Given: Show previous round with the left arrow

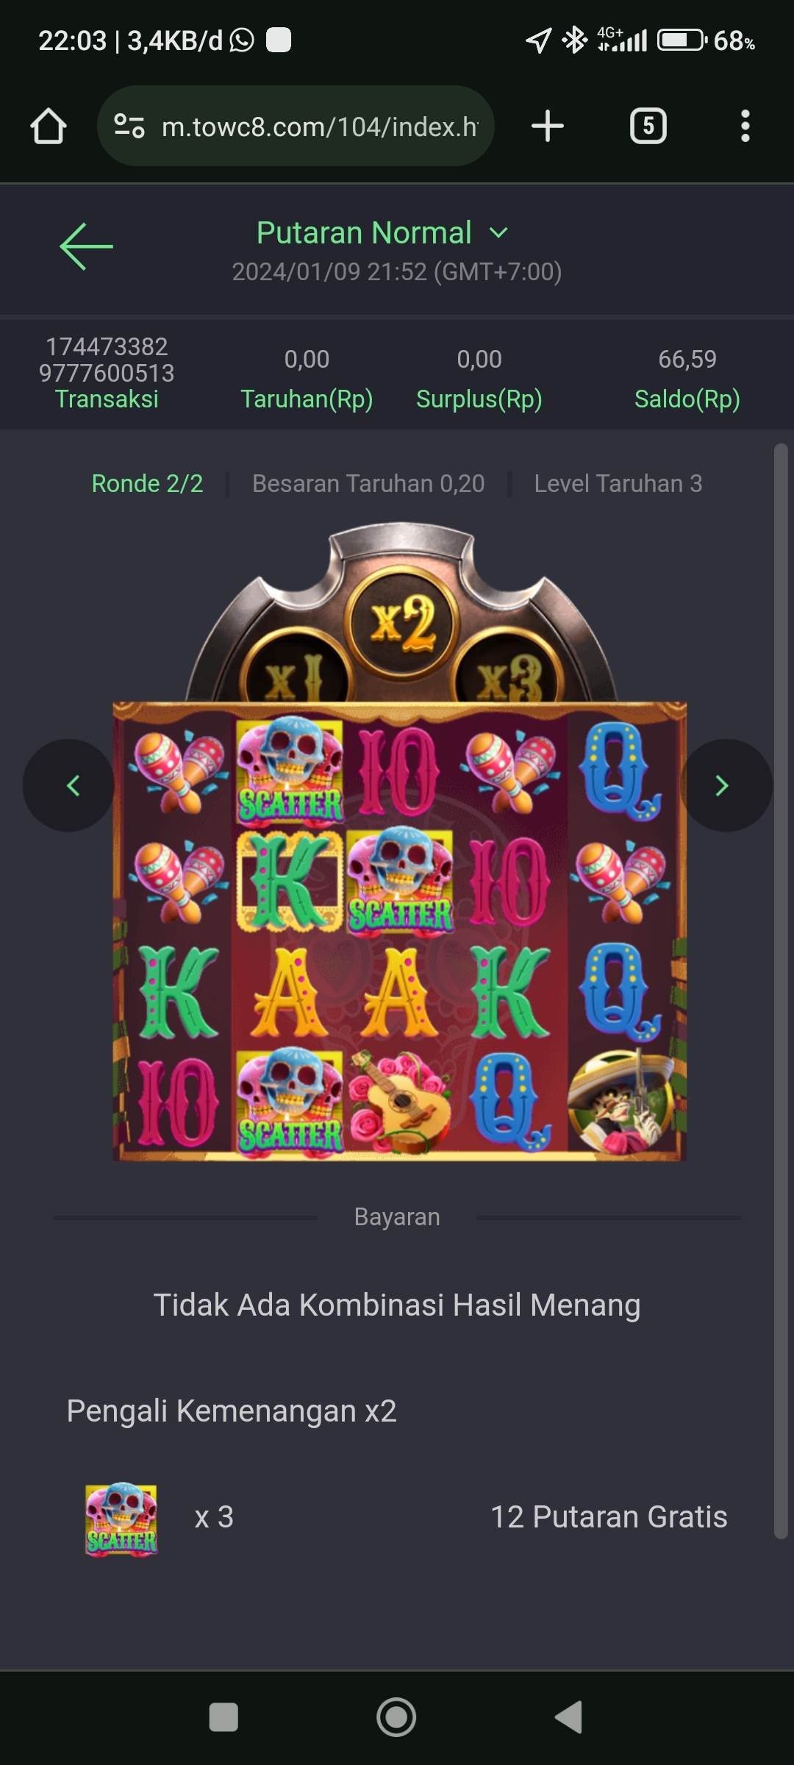Looking at the screenshot, I should (69, 785).
